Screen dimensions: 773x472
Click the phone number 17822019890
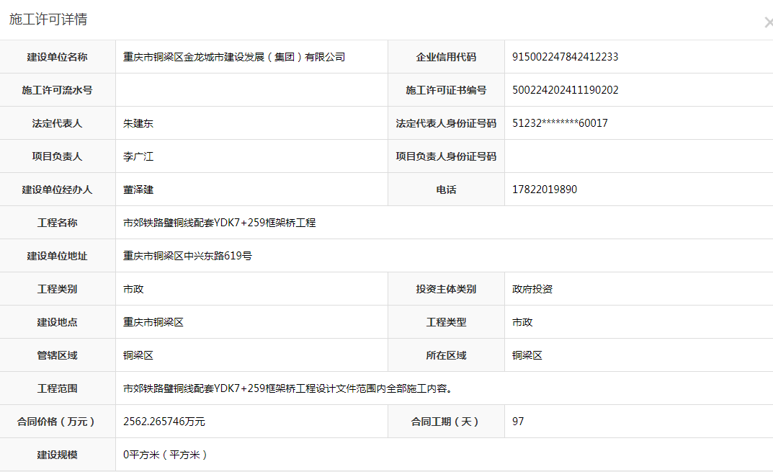[x=544, y=190]
